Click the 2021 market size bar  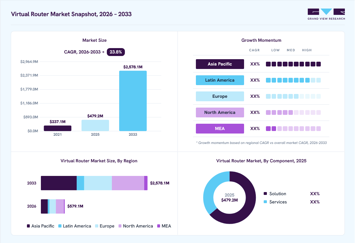(x=57, y=128)
